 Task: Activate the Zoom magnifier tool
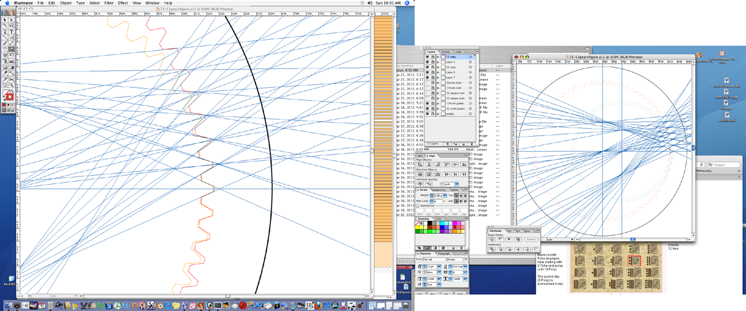[11, 85]
